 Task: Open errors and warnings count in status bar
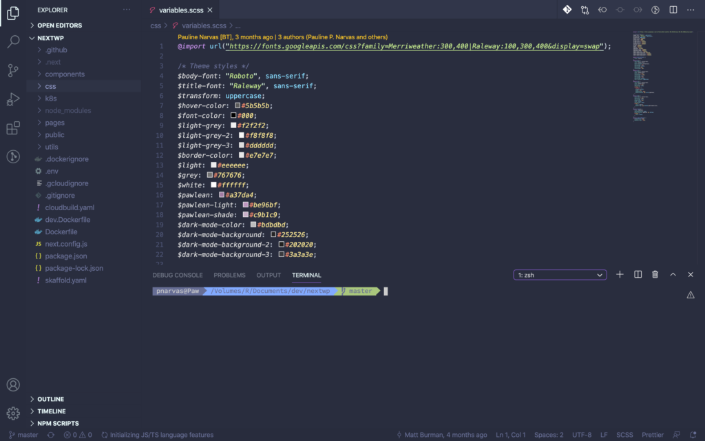(78, 435)
